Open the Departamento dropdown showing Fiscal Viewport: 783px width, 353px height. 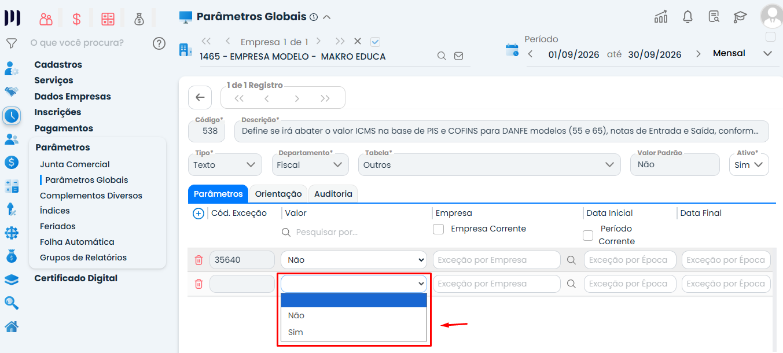pyautogui.click(x=310, y=165)
